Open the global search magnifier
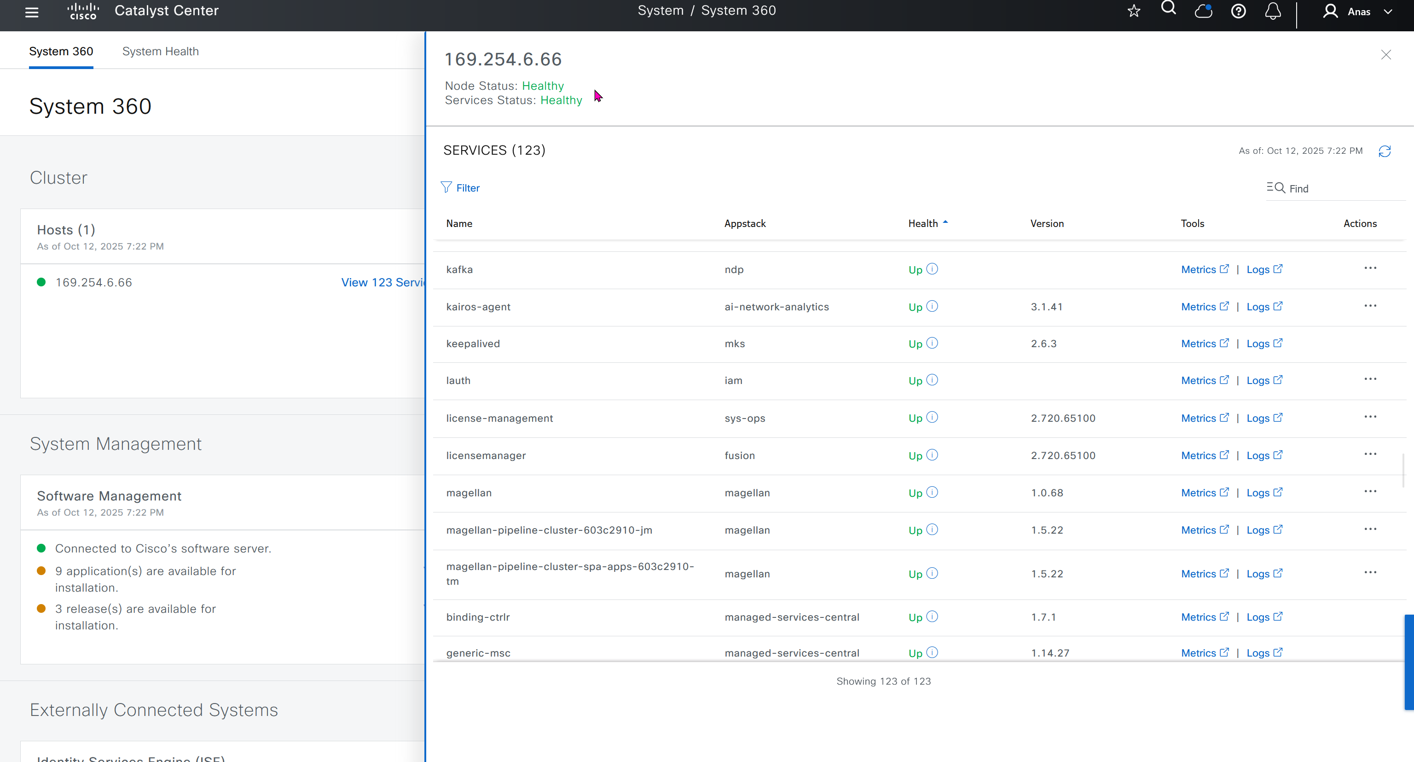This screenshot has height=762, width=1414. pyautogui.click(x=1169, y=9)
